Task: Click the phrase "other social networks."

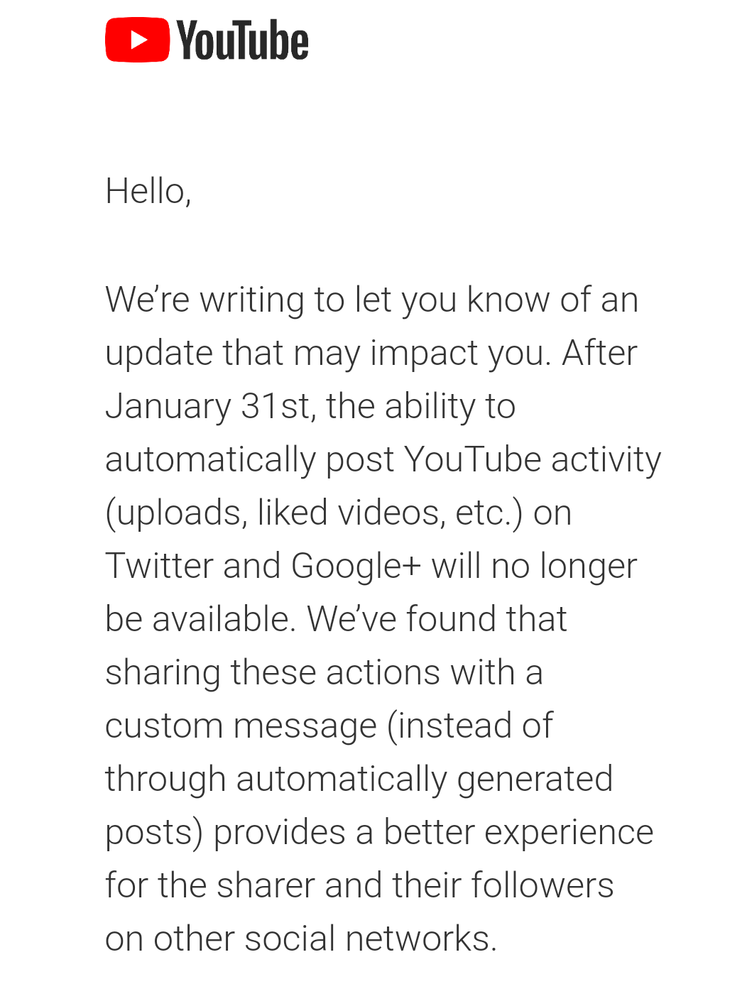Action: click(325, 939)
